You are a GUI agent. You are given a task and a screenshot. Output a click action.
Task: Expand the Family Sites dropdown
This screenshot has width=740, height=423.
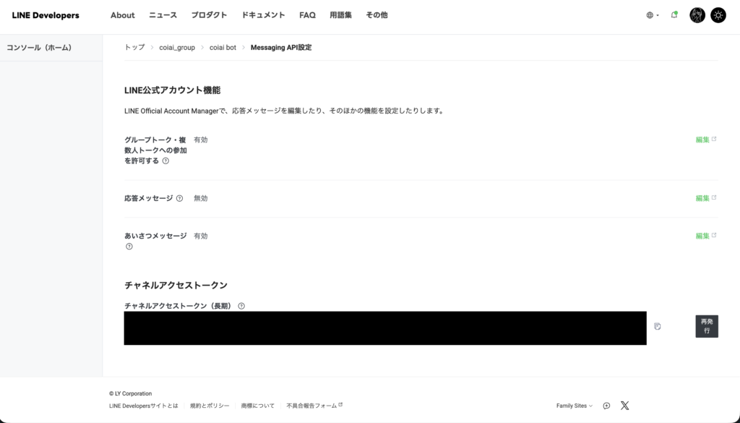pyautogui.click(x=574, y=406)
